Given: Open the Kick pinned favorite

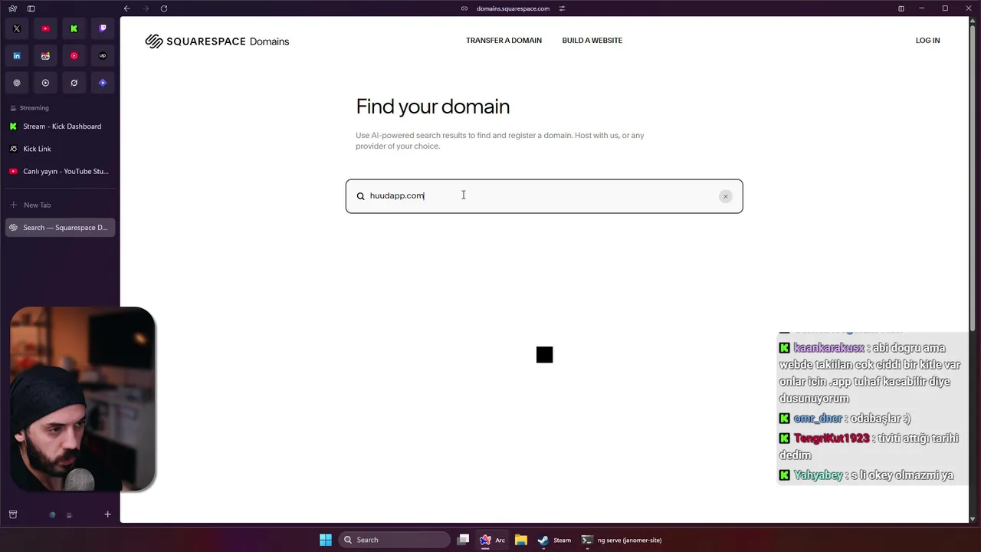Looking at the screenshot, I should pos(74,28).
